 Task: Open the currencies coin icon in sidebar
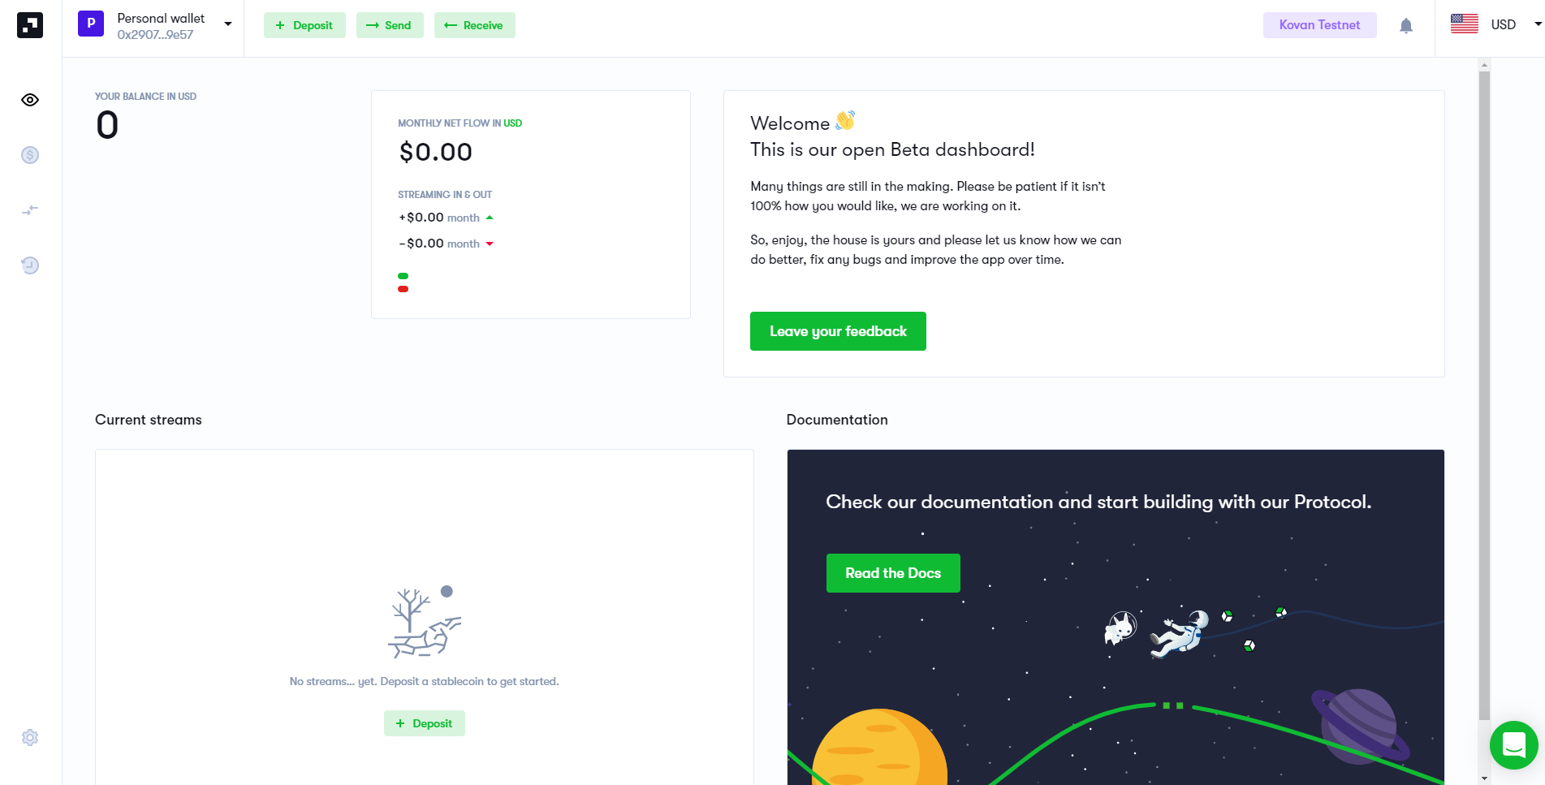(x=29, y=155)
